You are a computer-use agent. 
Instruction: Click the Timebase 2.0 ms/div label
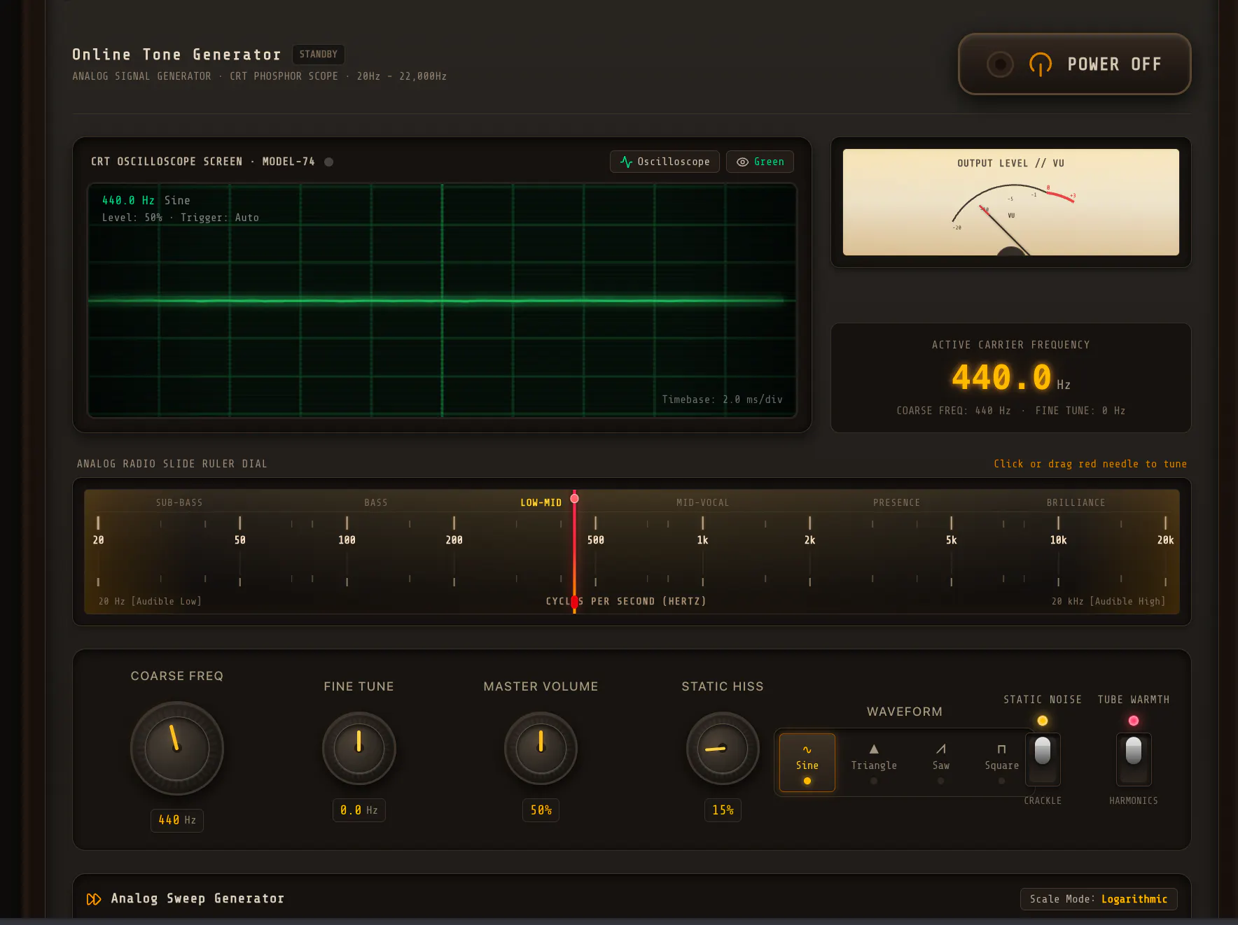click(x=723, y=400)
